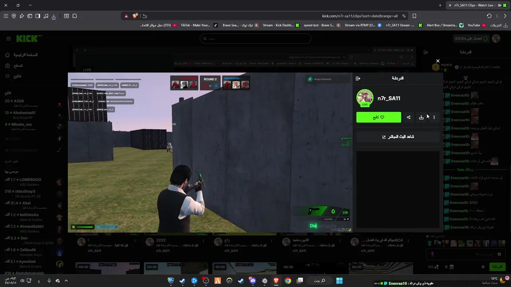Image resolution: width=511 pixels, height=287 pixels.
Task: Click the clip video player
Action: click(210, 152)
